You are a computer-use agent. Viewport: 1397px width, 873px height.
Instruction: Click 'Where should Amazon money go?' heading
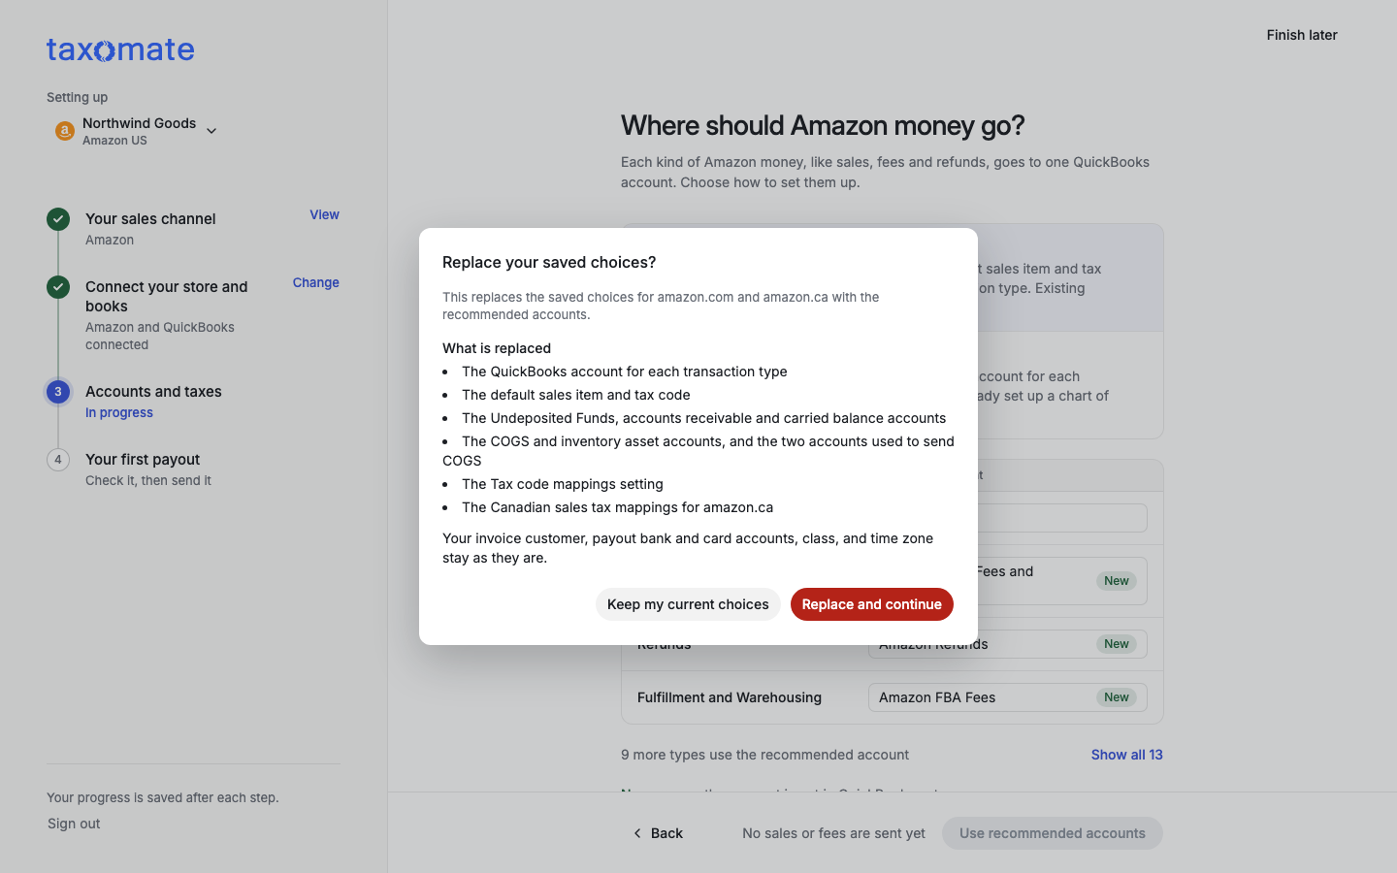(x=823, y=126)
